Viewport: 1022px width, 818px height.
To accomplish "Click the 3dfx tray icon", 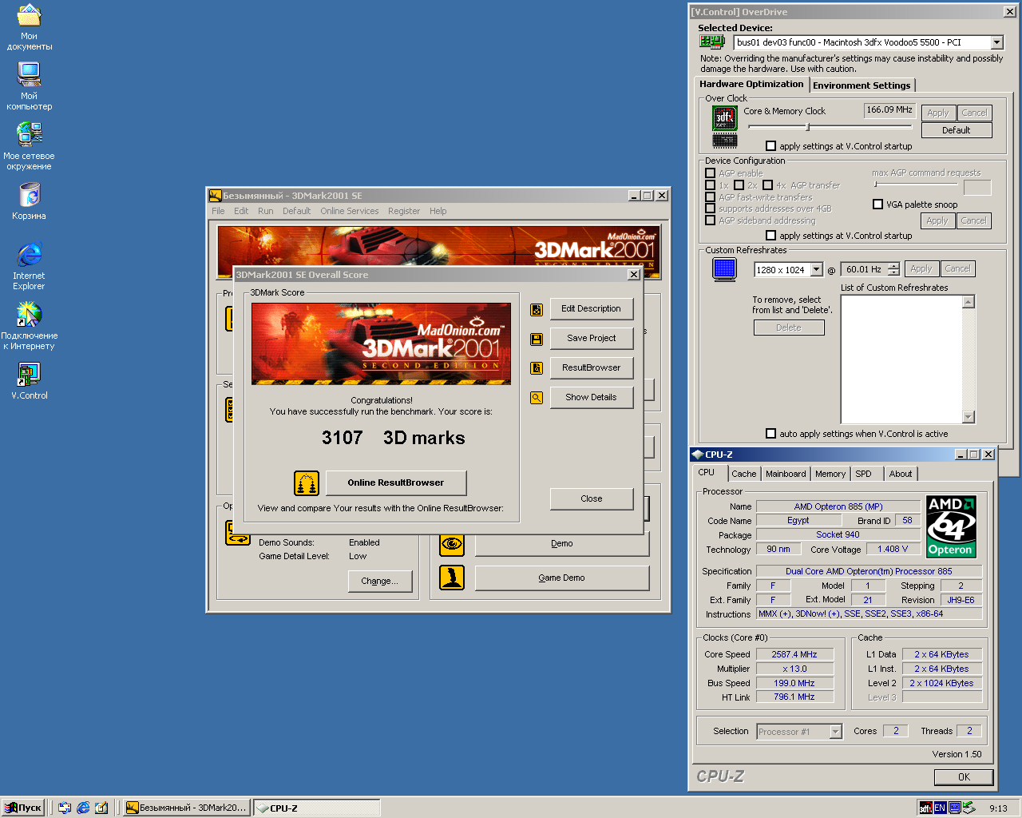I will pyautogui.click(x=925, y=808).
